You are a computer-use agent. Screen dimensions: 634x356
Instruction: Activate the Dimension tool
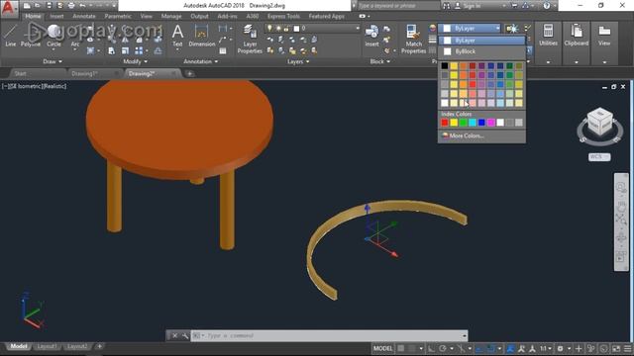201,36
